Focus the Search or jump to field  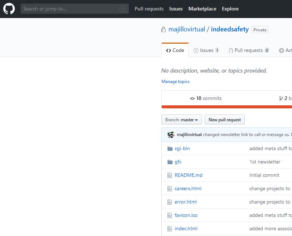point(74,9)
